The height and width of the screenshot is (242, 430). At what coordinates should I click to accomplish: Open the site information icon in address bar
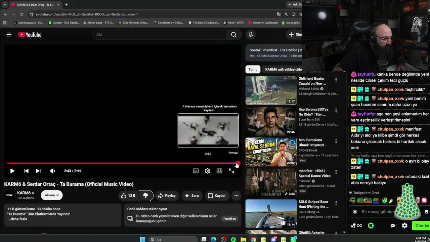point(32,14)
